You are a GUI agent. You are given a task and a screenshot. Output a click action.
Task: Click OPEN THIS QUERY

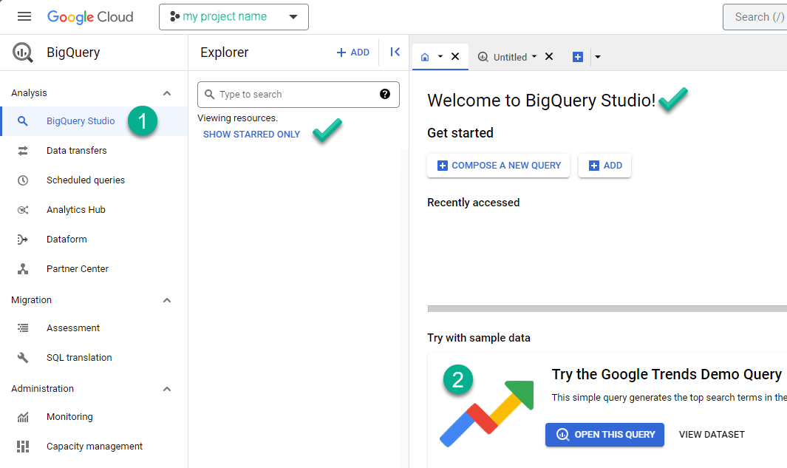coord(604,435)
